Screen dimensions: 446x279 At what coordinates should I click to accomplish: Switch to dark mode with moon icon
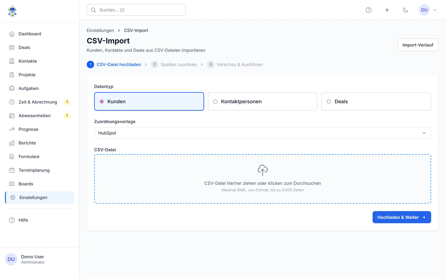click(x=406, y=10)
